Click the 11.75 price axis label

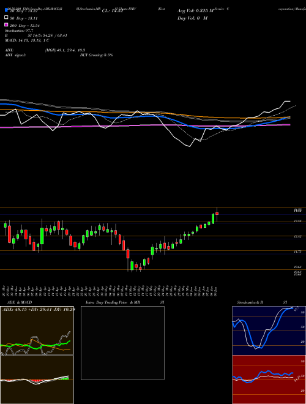pos(298,252)
